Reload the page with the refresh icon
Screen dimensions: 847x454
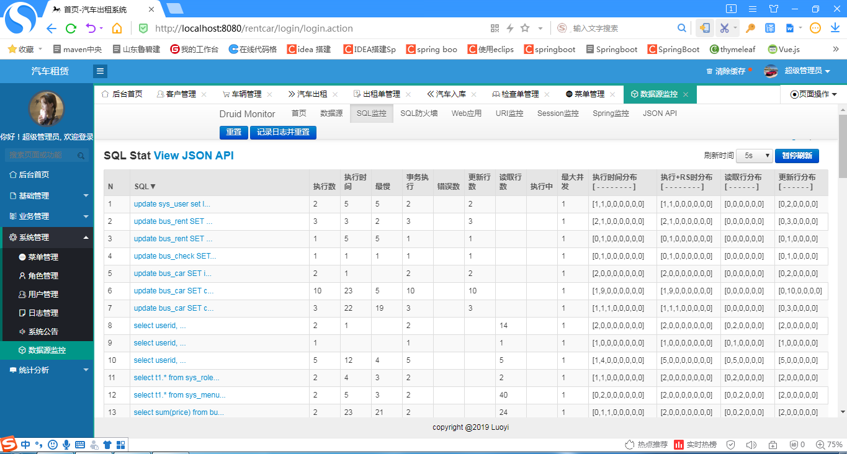71,29
